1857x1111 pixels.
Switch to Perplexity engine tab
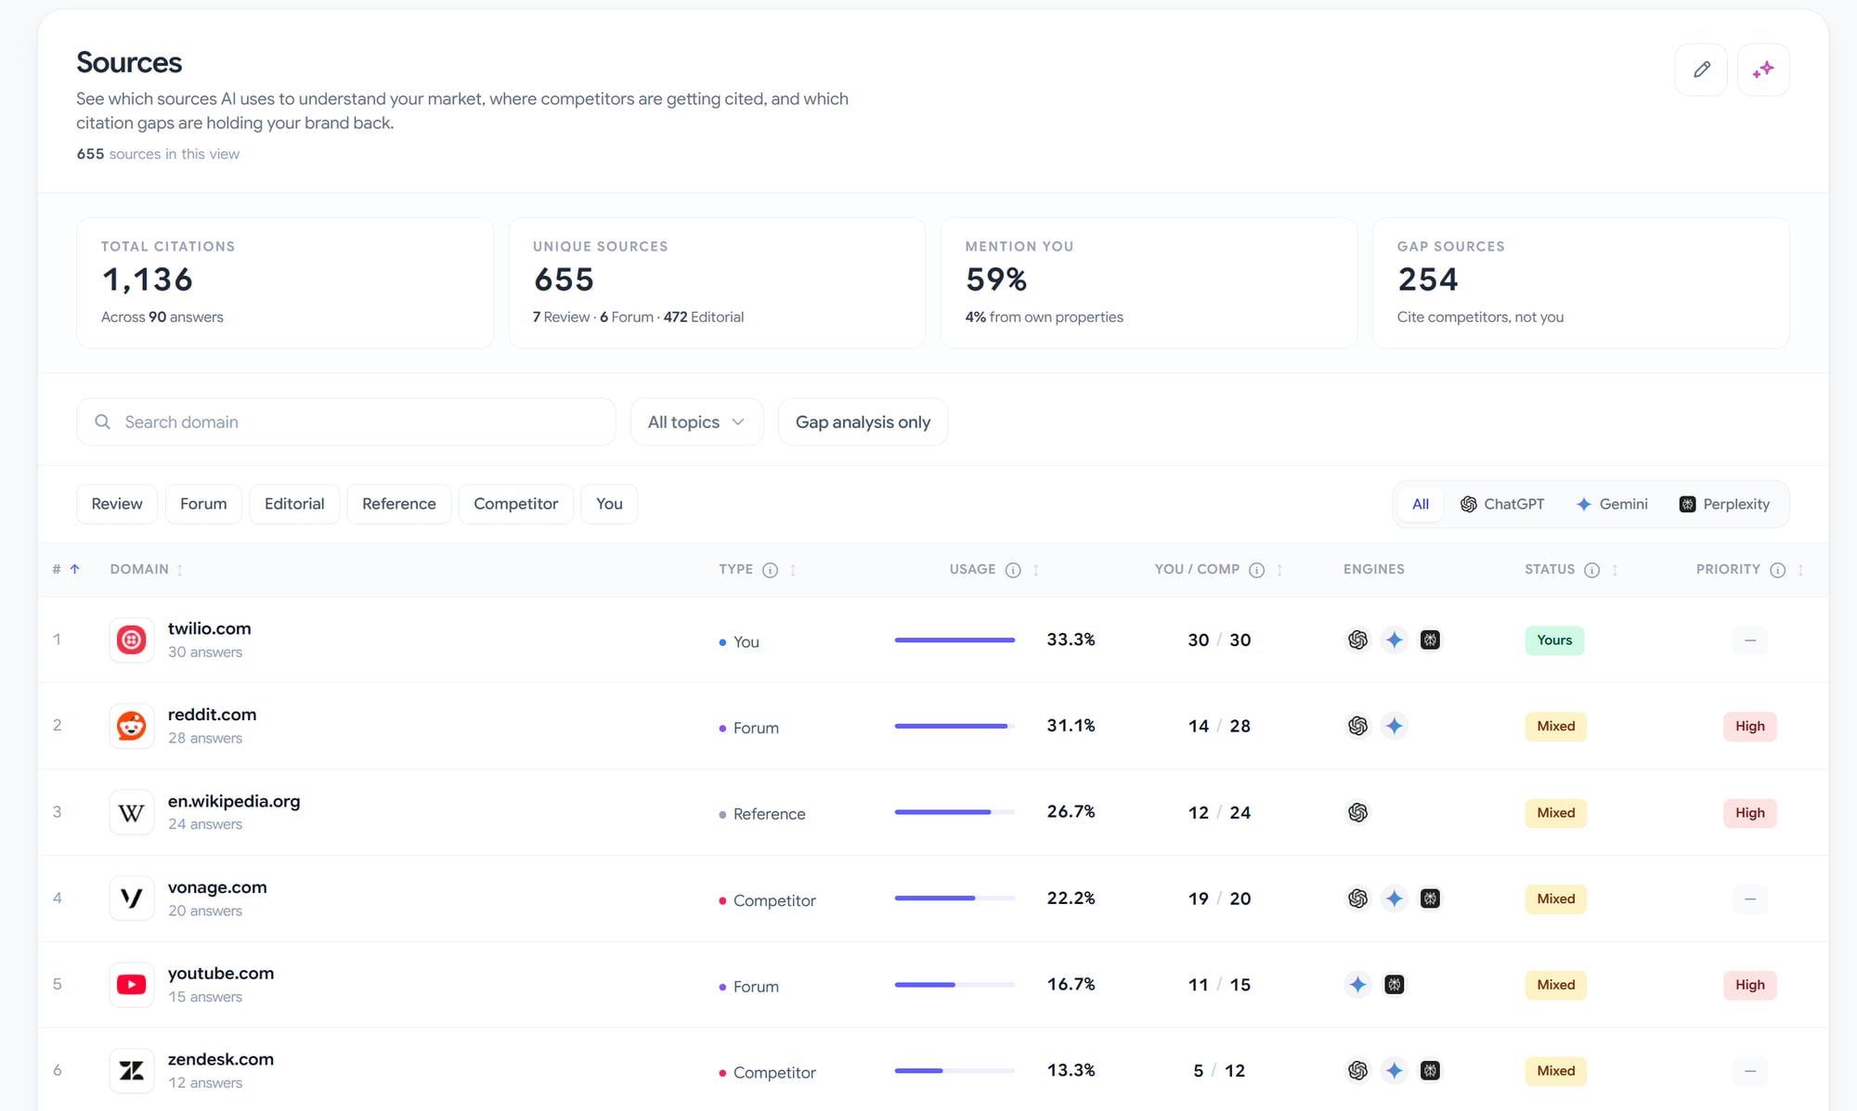click(1724, 504)
